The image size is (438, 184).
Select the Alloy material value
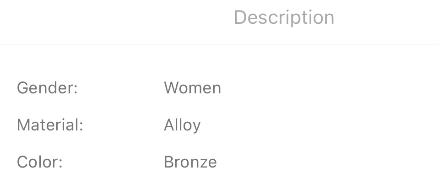[182, 125]
